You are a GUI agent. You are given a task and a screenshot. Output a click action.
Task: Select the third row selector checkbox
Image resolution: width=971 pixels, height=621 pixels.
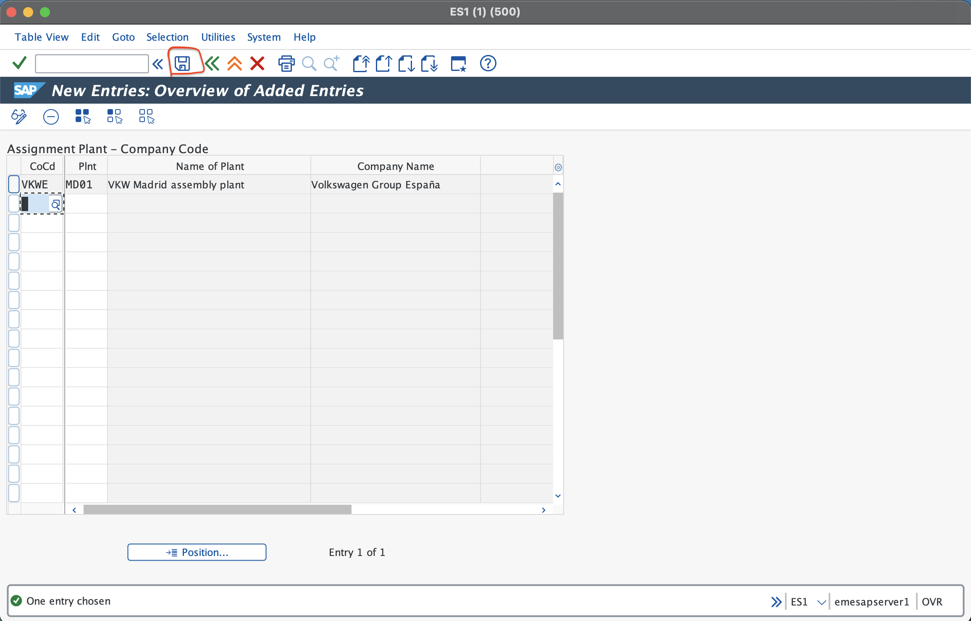click(x=14, y=223)
